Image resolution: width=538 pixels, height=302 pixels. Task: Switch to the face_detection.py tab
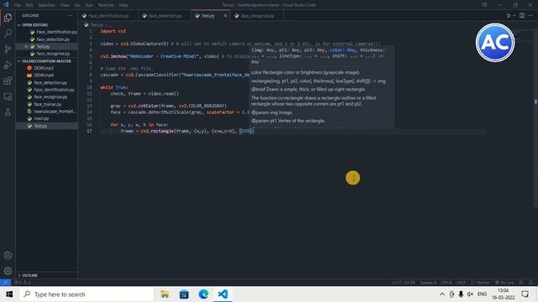point(165,16)
